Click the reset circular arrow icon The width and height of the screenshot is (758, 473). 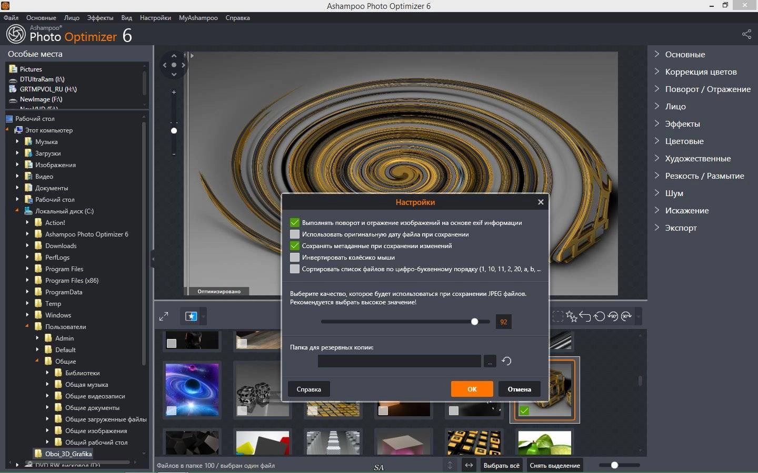pyautogui.click(x=599, y=316)
